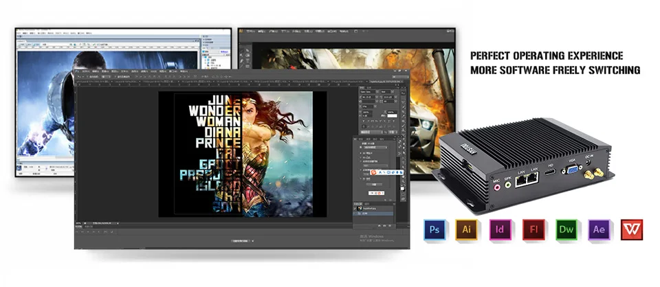This screenshot has height=287, width=660.
Task: Click the InDesign Id app icon
Action: tap(500, 229)
